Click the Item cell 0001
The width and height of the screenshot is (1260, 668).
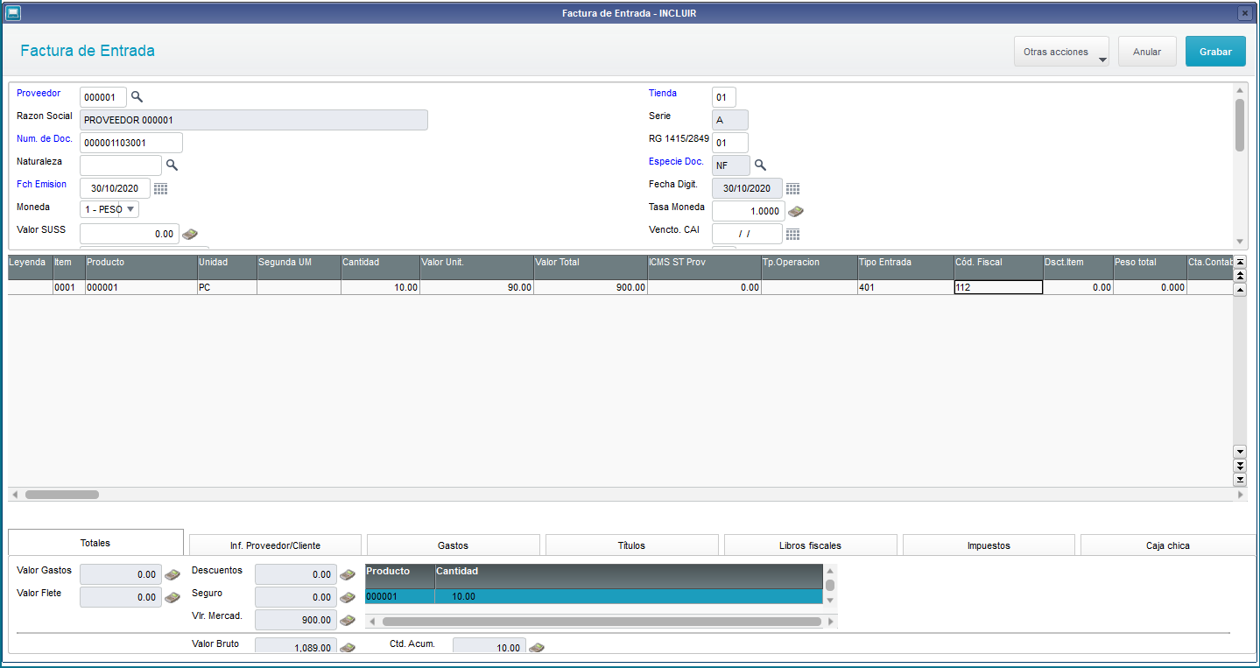point(68,287)
